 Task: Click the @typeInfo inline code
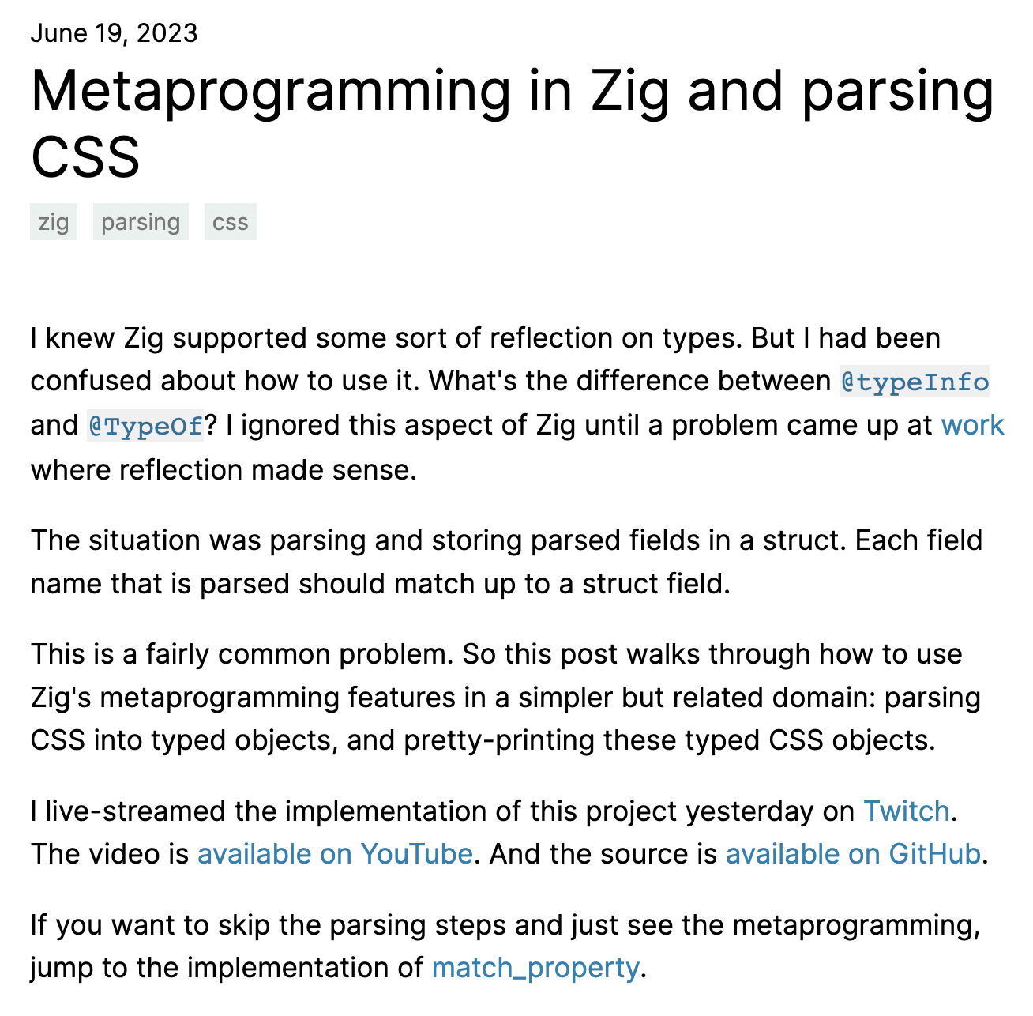915,382
